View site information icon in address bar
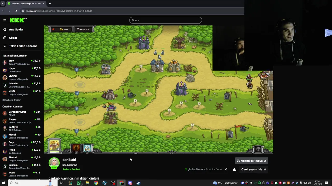 tap(23, 11)
